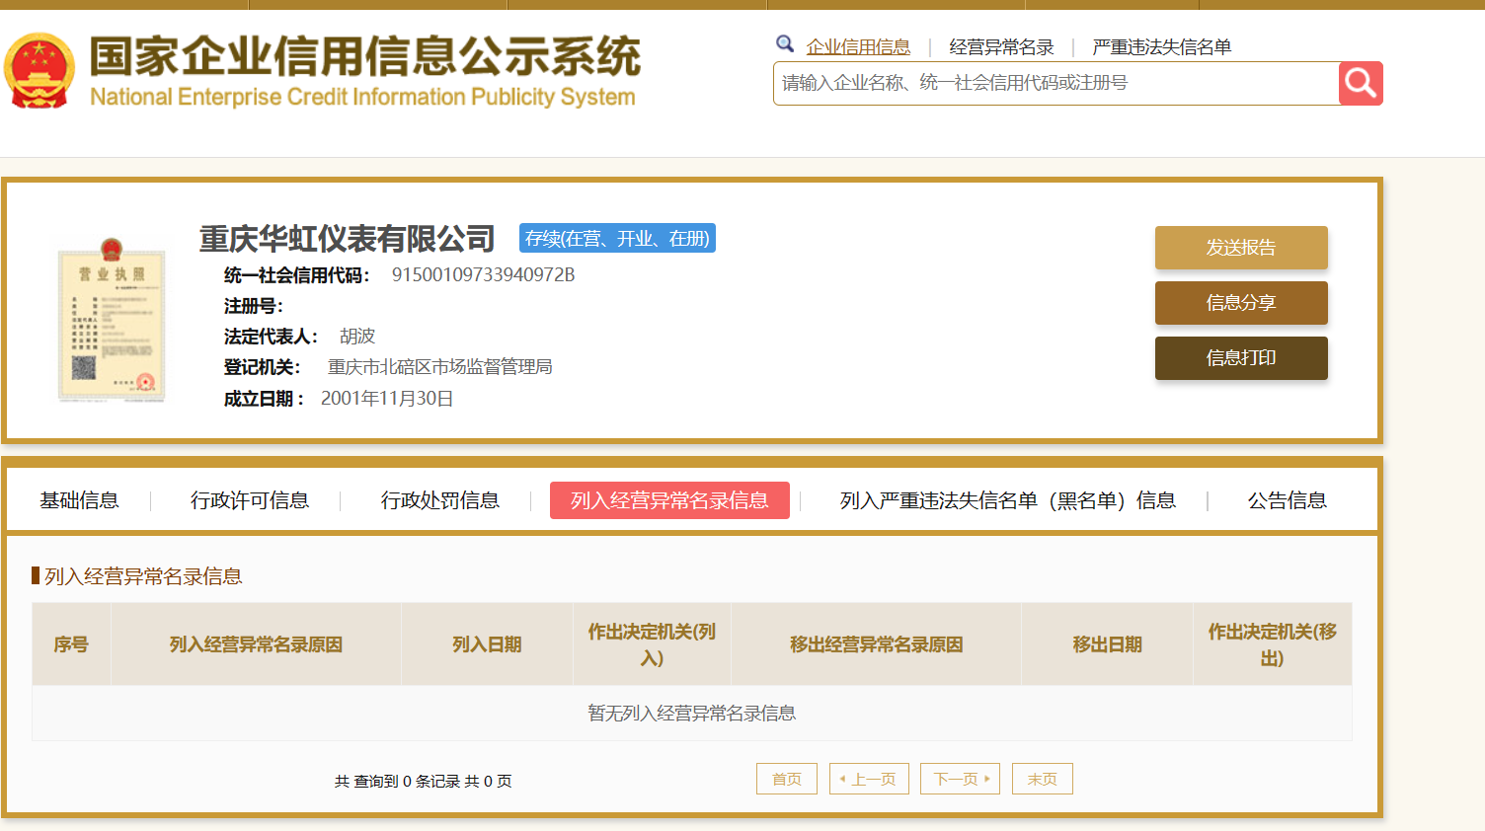Switch to the 公告信息 tab
The width and height of the screenshot is (1485, 831).
(1288, 500)
